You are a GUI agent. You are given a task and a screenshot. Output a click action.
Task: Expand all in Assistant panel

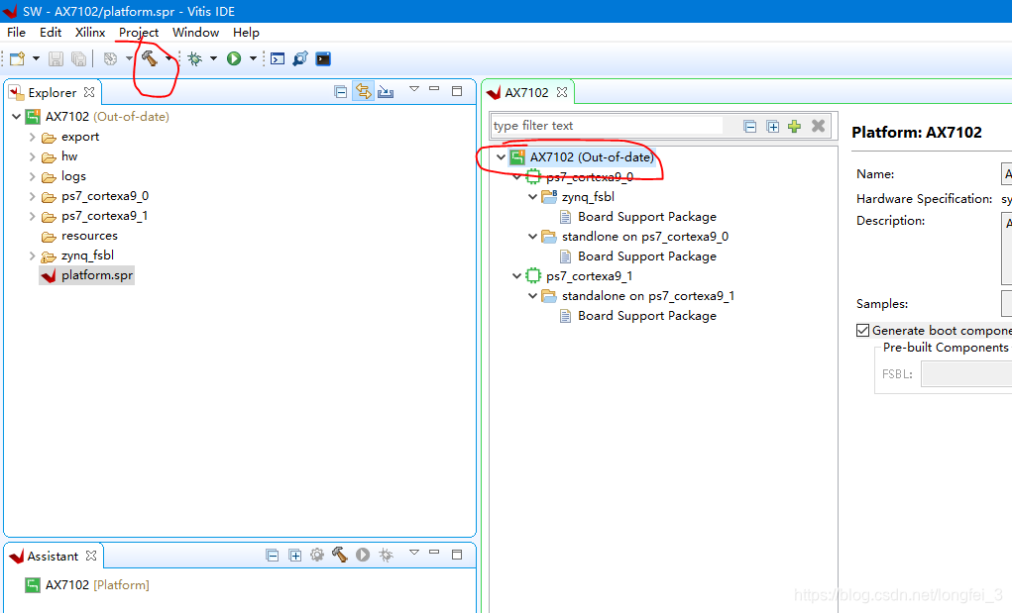(x=295, y=555)
